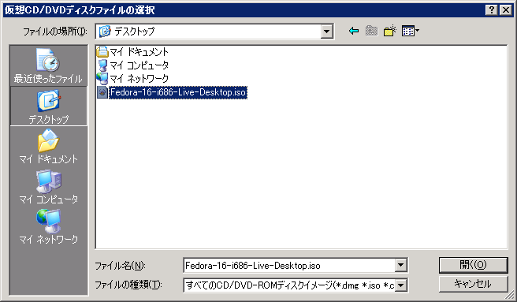517x302 pixels.
Task: Select マイ コンピュータ in file list
Action: tap(132, 65)
